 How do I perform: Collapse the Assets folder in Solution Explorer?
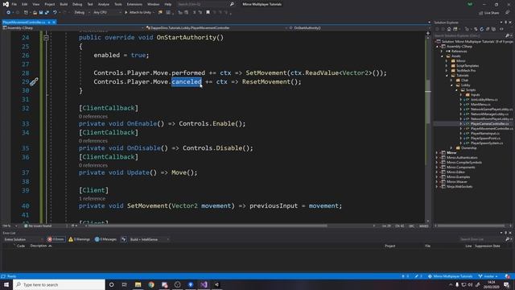[x=443, y=56]
